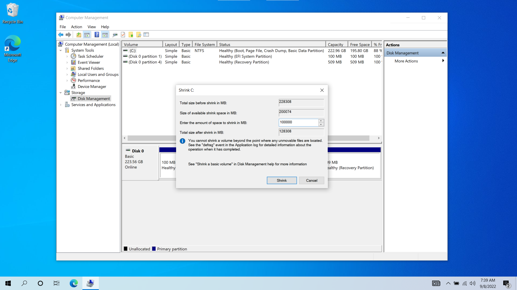Toggle Show/Hide Action Pane toolbar button

point(105,35)
